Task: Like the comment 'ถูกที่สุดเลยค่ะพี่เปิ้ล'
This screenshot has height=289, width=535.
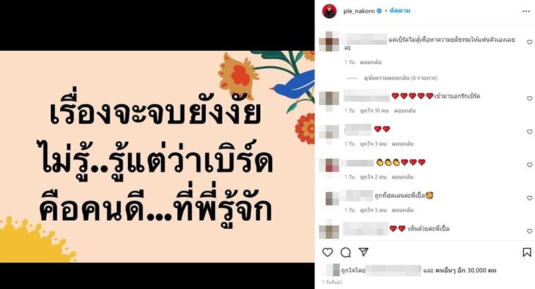Action: pos(530,198)
